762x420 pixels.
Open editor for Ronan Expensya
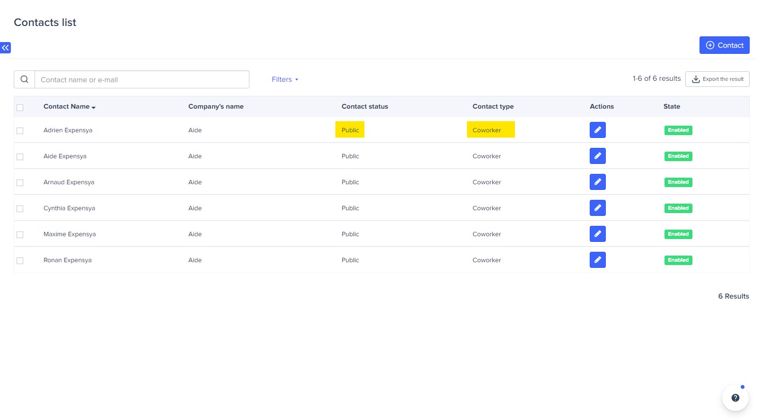597,260
